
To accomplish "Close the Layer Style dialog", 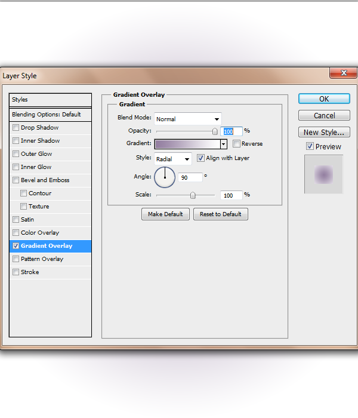I will pyautogui.click(x=343, y=73).
